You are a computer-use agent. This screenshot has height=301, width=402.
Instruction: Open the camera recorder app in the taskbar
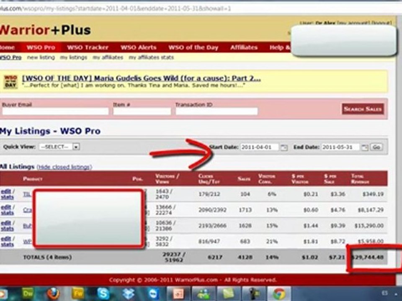(x=254, y=293)
